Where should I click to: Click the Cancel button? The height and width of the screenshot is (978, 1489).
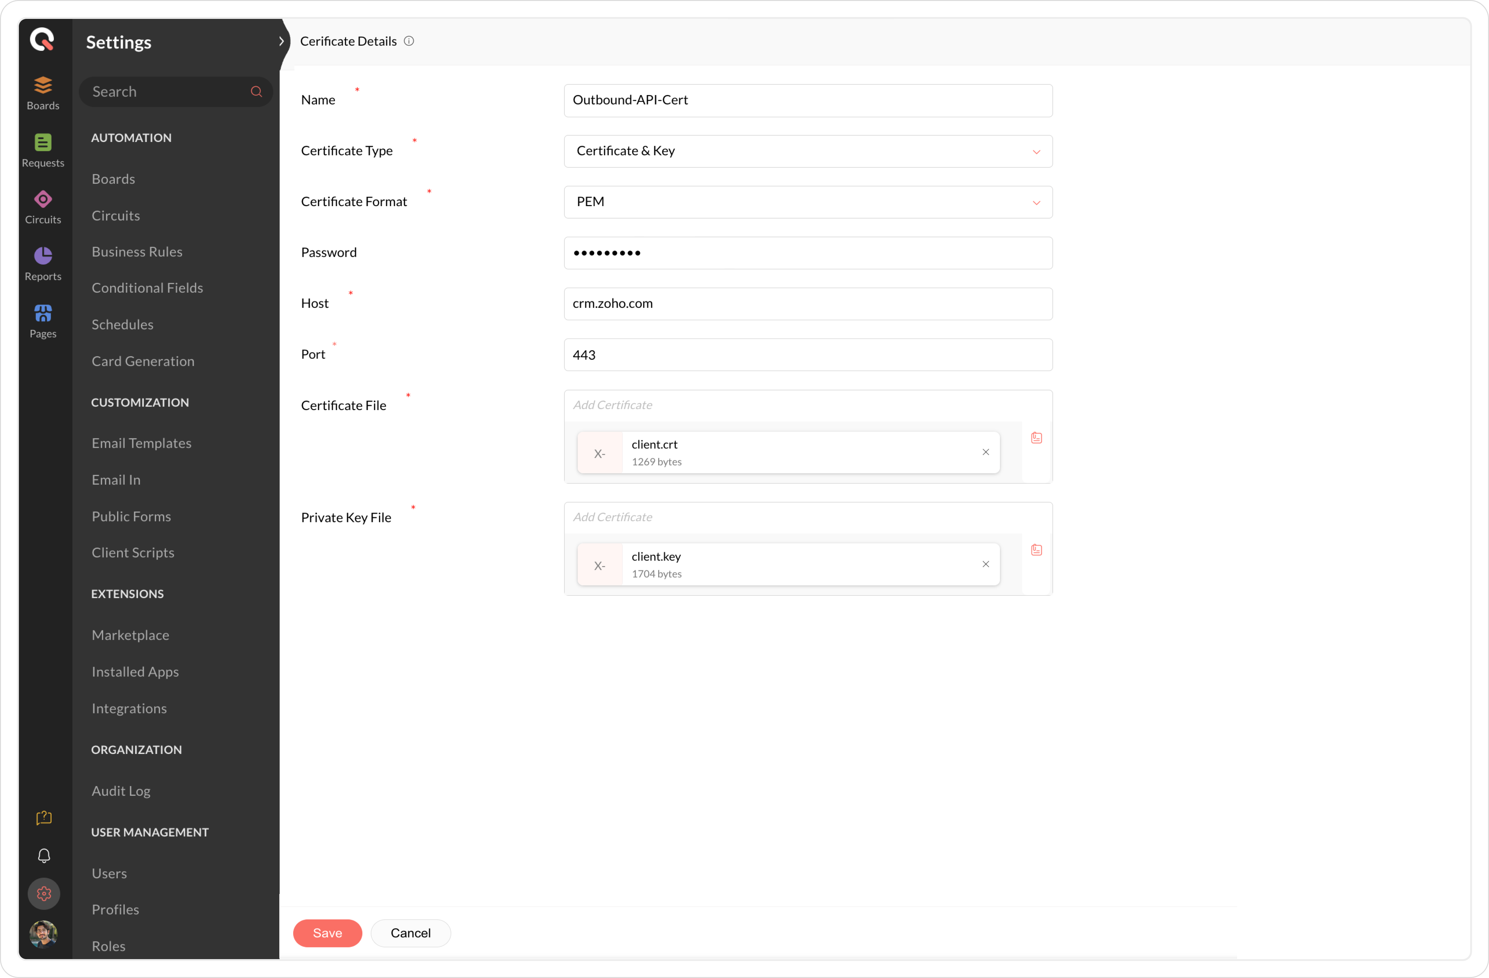(x=410, y=932)
